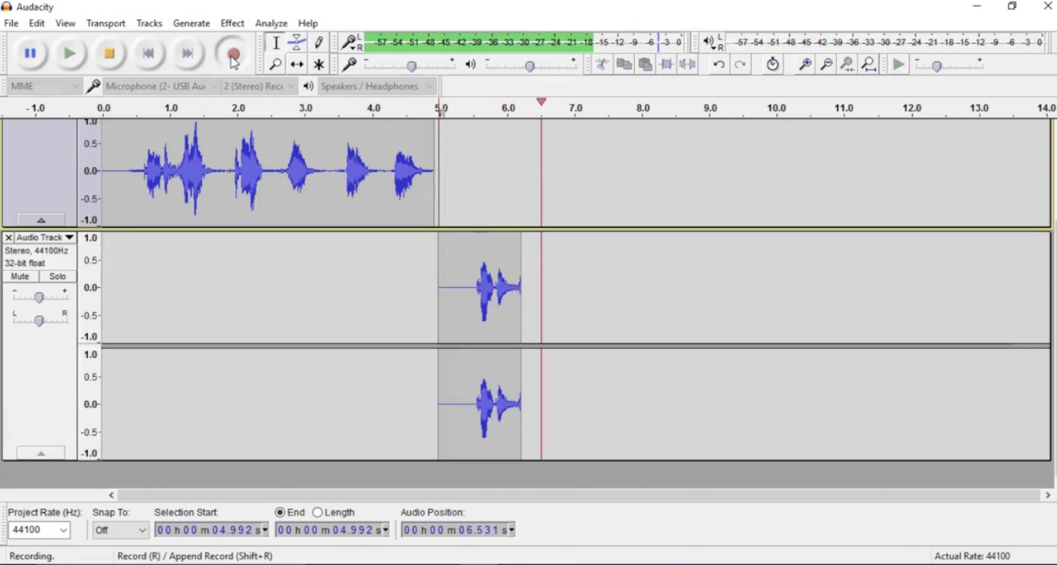The image size is (1057, 565).
Task: Open the Effect menu
Action: point(233,23)
